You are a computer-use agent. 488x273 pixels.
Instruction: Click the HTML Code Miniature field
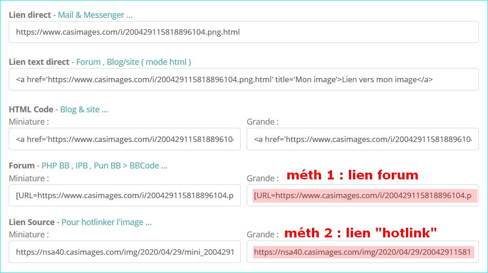[x=125, y=139]
